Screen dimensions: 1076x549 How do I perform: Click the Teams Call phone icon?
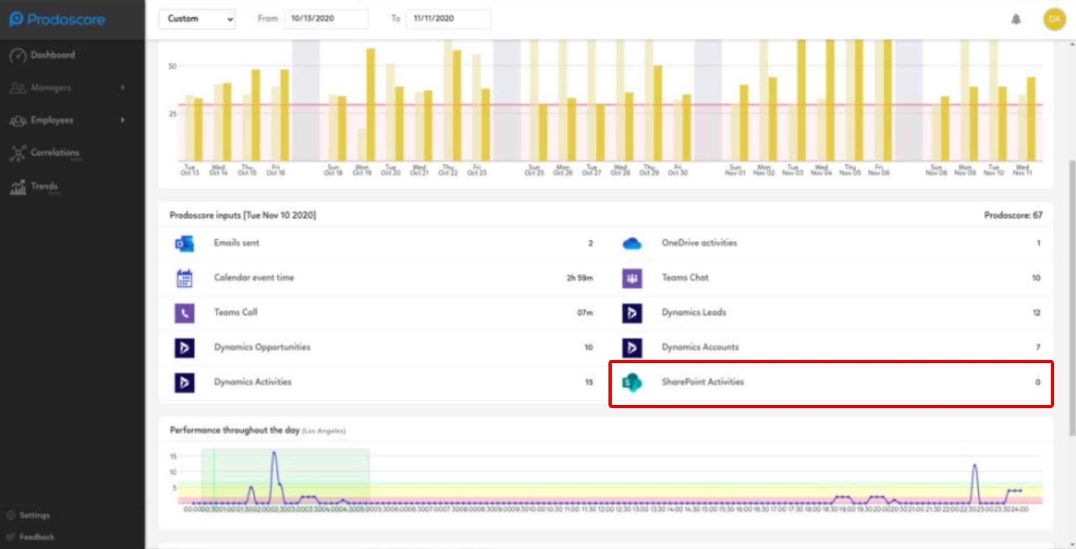[x=185, y=313]
